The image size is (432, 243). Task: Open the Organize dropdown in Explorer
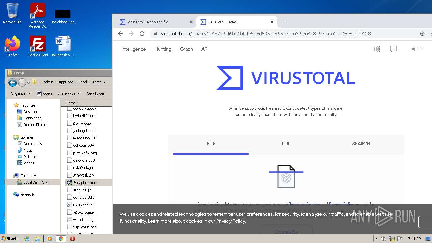point(21,93)
